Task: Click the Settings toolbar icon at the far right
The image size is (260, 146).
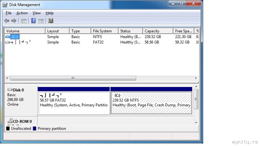Action: [51, 21]
